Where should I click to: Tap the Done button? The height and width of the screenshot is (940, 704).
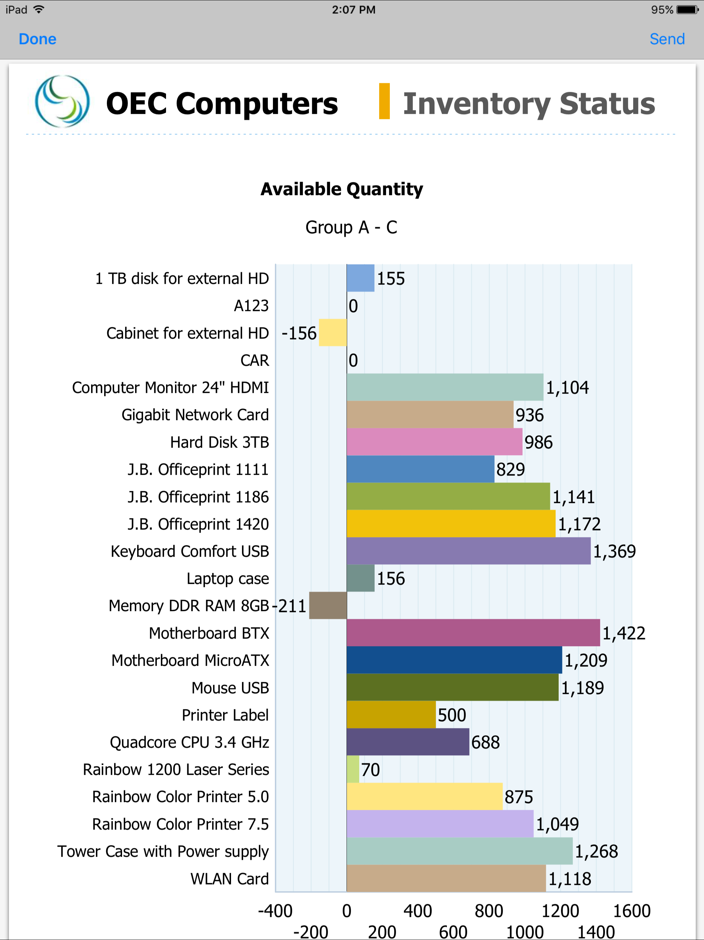click(37, 39)
